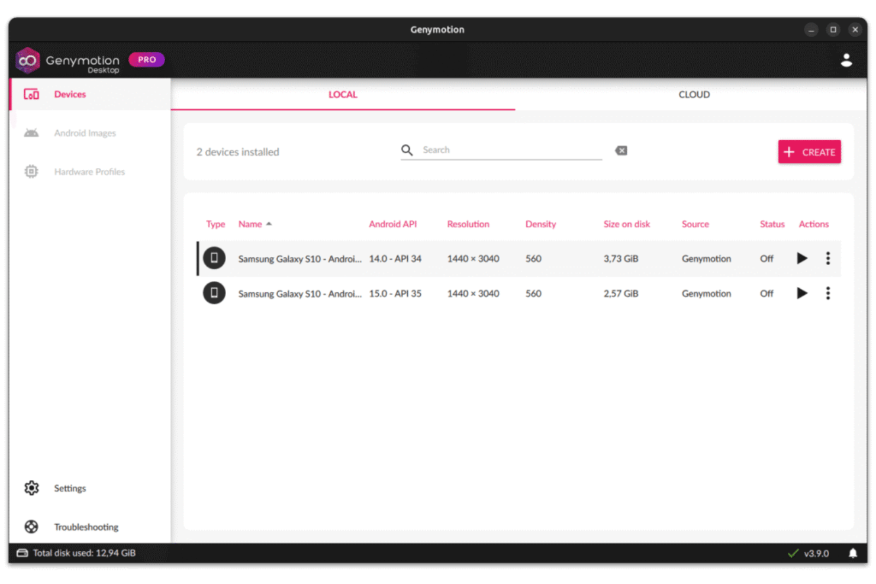The height and width of the screenshot is (584, 876).
Task: Minimize the Genymotion window
Action: (811, 30)
